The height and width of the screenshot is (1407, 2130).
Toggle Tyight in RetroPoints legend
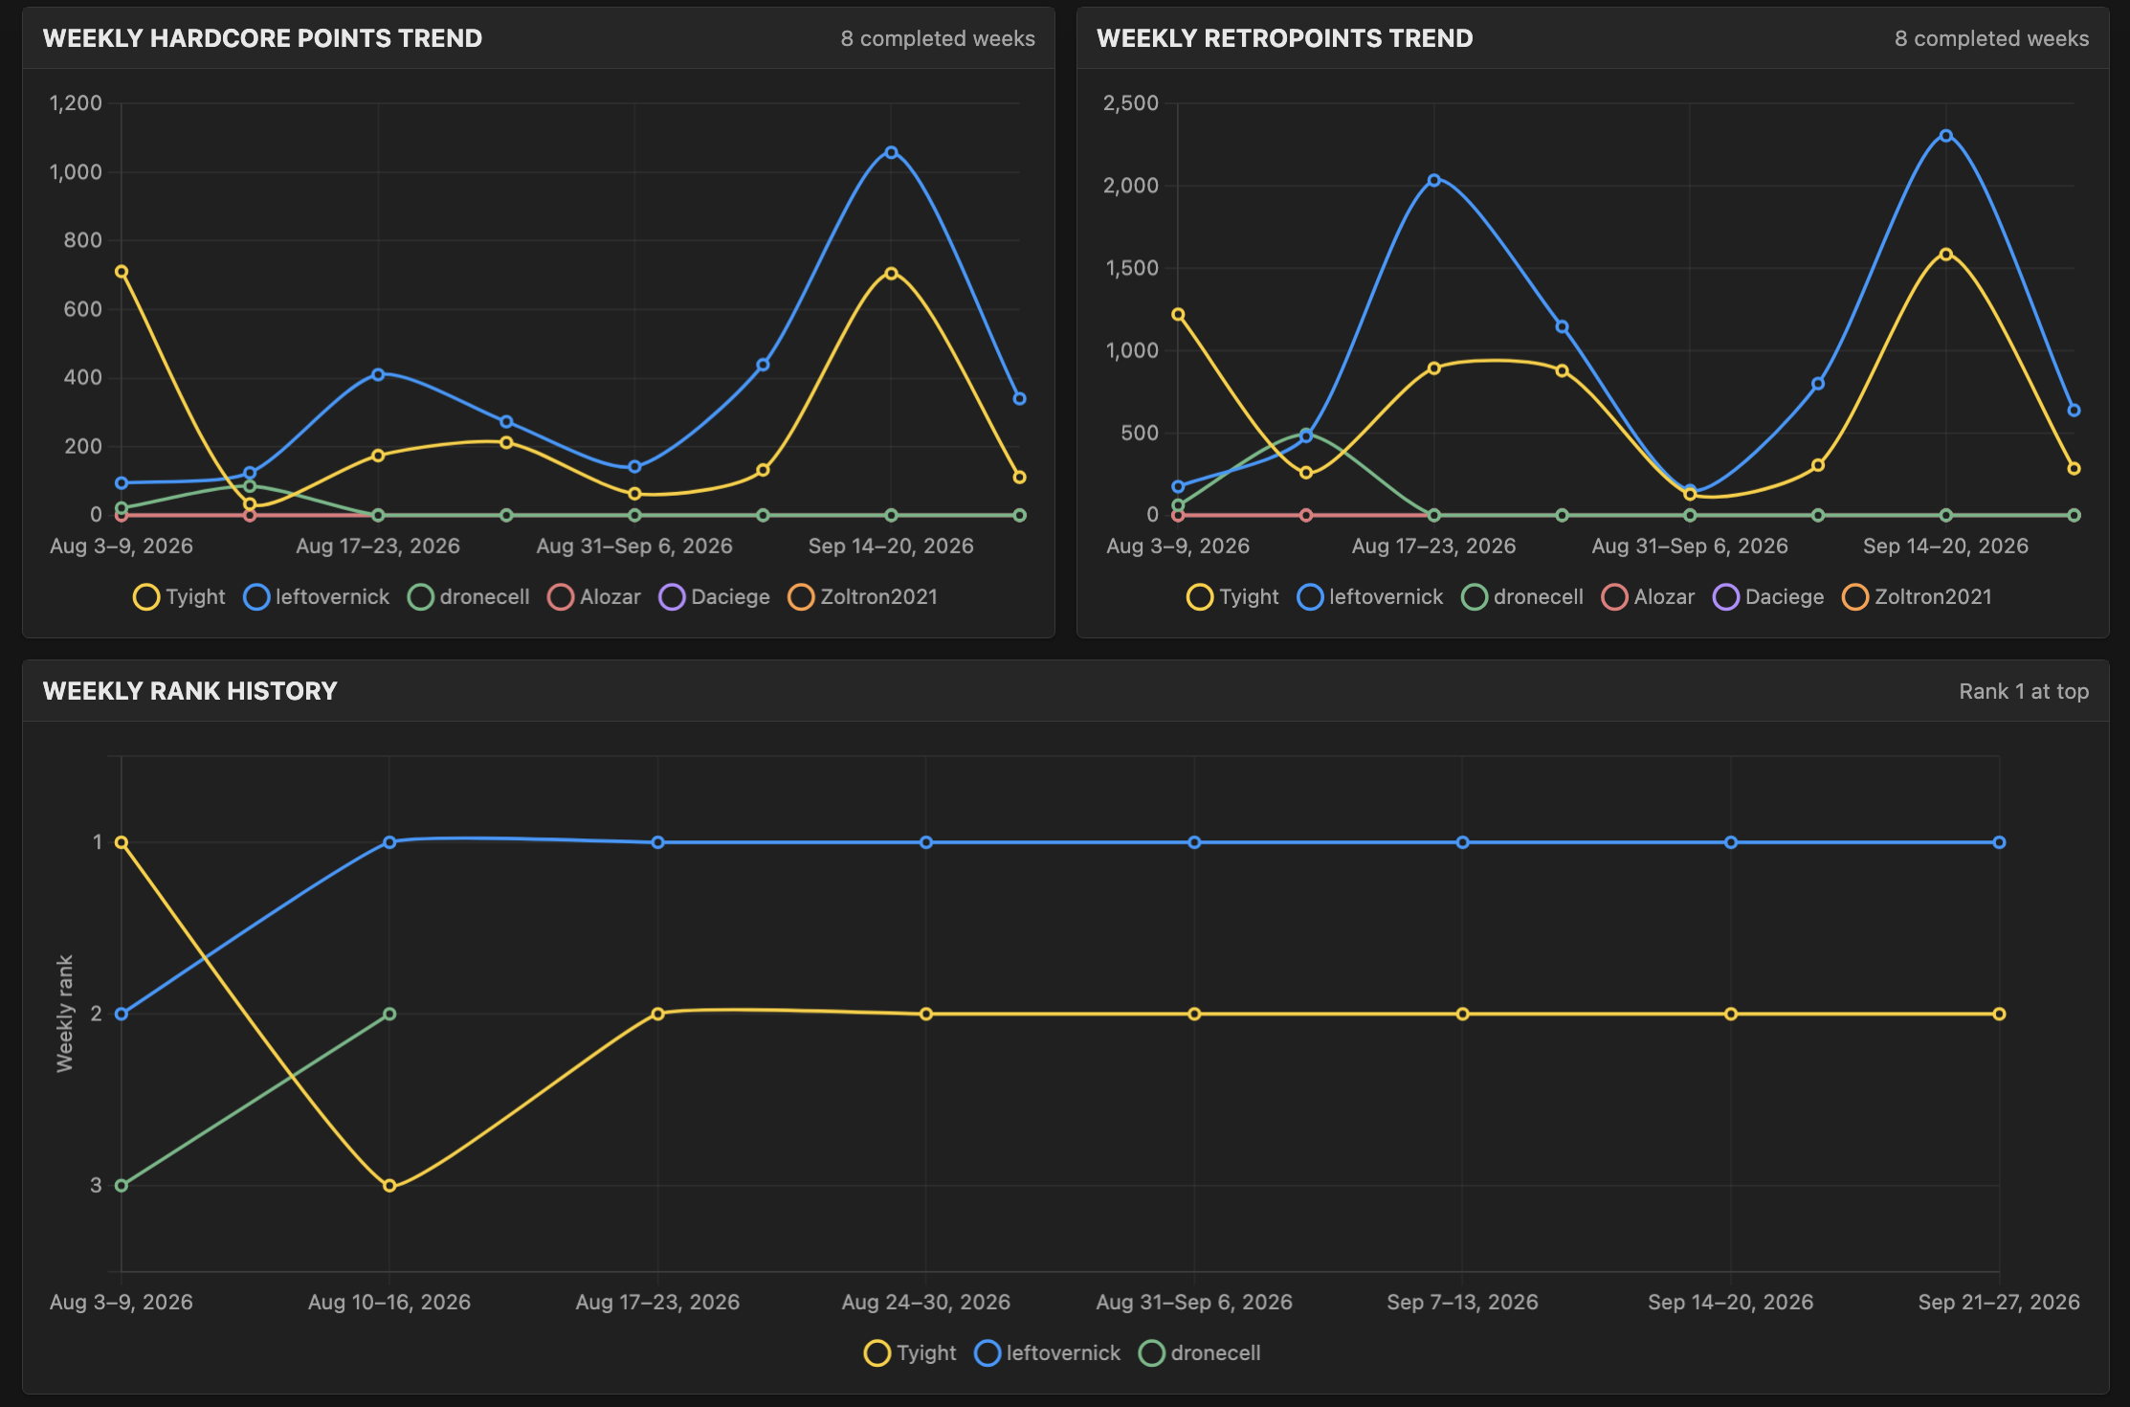[1233, 597]
